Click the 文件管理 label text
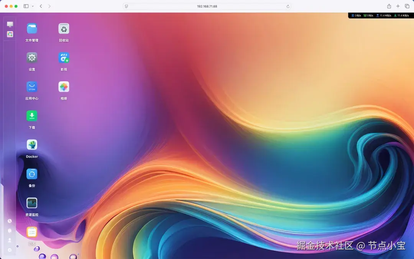Viewport: 414px width, 259px height. pyautogui.click(x=32, y=40)
